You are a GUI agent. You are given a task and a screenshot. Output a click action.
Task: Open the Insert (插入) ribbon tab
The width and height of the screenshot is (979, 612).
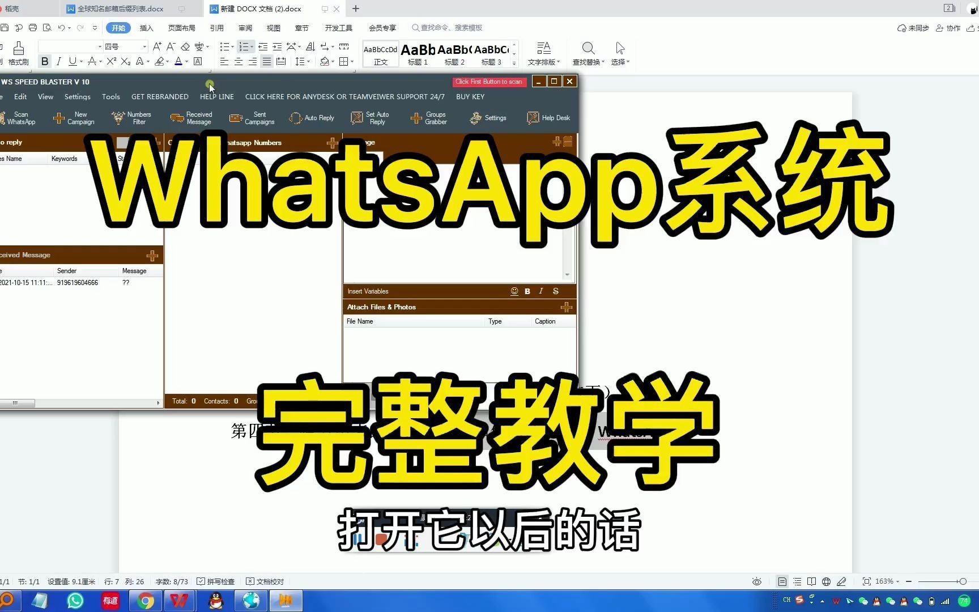click(147, 28)
